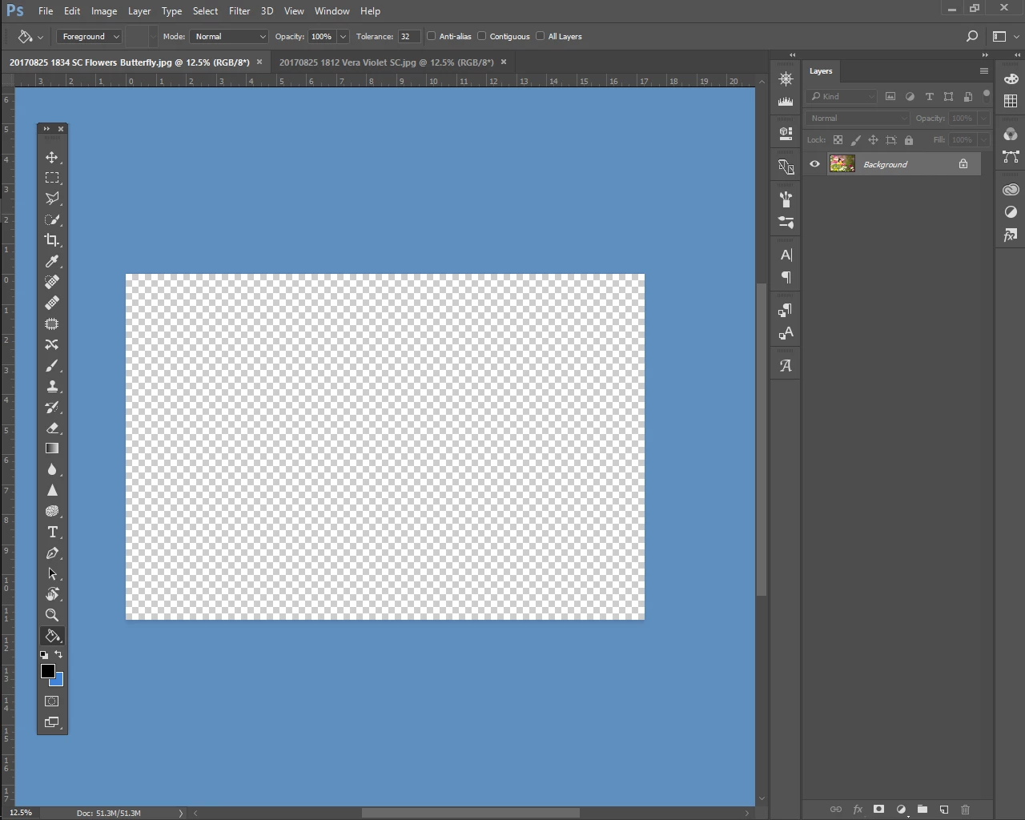
Task: Select the Eraser tool
Action: pos(52,428)
